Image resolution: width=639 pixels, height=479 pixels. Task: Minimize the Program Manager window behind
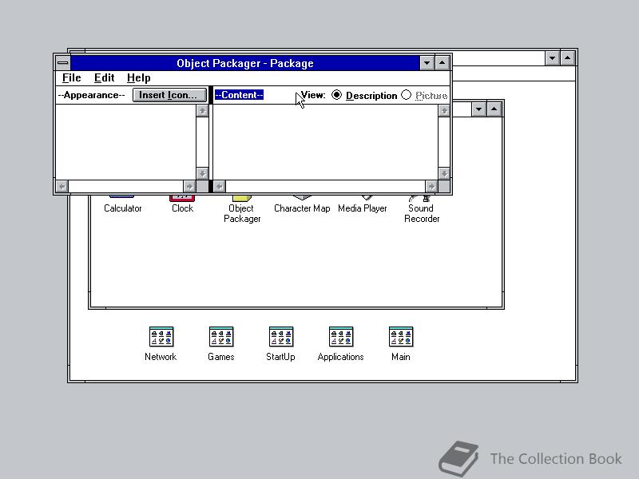(x=552, y=58)
